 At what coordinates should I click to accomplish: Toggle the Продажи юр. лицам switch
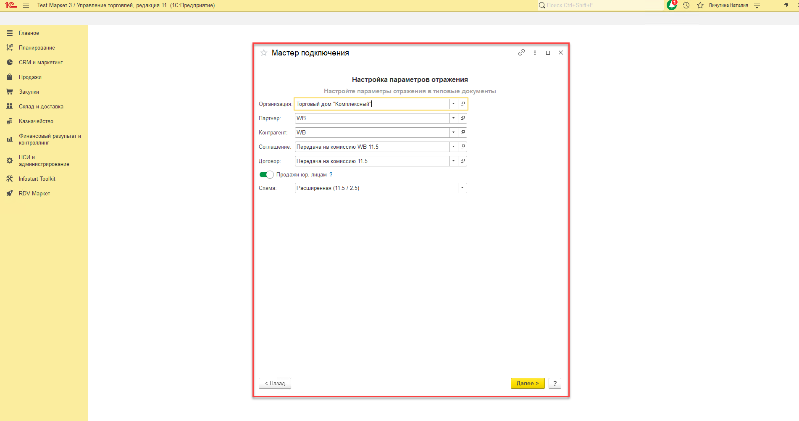[x=266, y=175]
